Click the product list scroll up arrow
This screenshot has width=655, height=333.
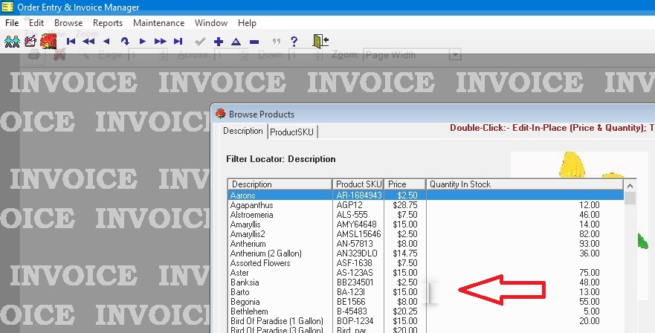tap(630, 185)
